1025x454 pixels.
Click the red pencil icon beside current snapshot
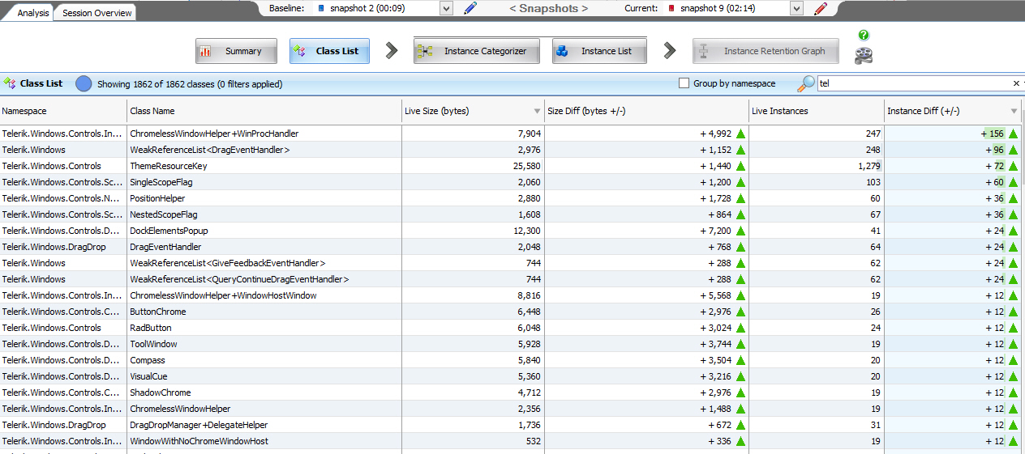coord(821,9)
